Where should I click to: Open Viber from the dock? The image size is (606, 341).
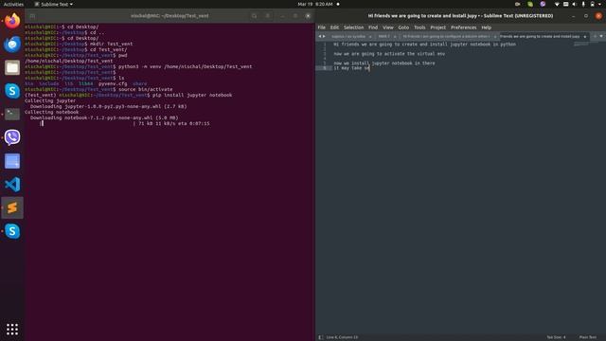coord(12,137)
